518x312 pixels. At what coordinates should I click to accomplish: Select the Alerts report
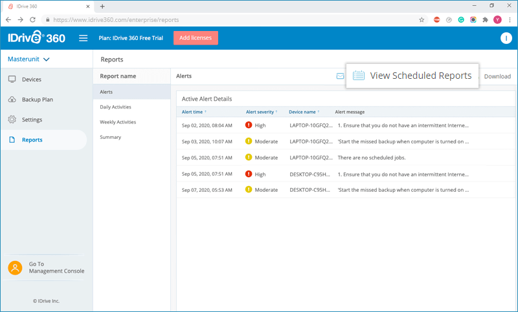point(132,92)
